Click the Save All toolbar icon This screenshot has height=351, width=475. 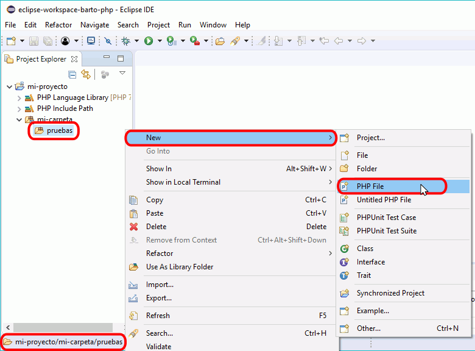pos(48,41)
